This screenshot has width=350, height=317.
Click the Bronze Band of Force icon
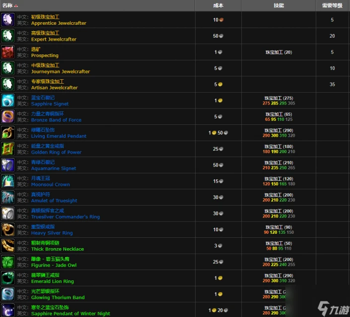pyautogui.click(x=7, y=117)
